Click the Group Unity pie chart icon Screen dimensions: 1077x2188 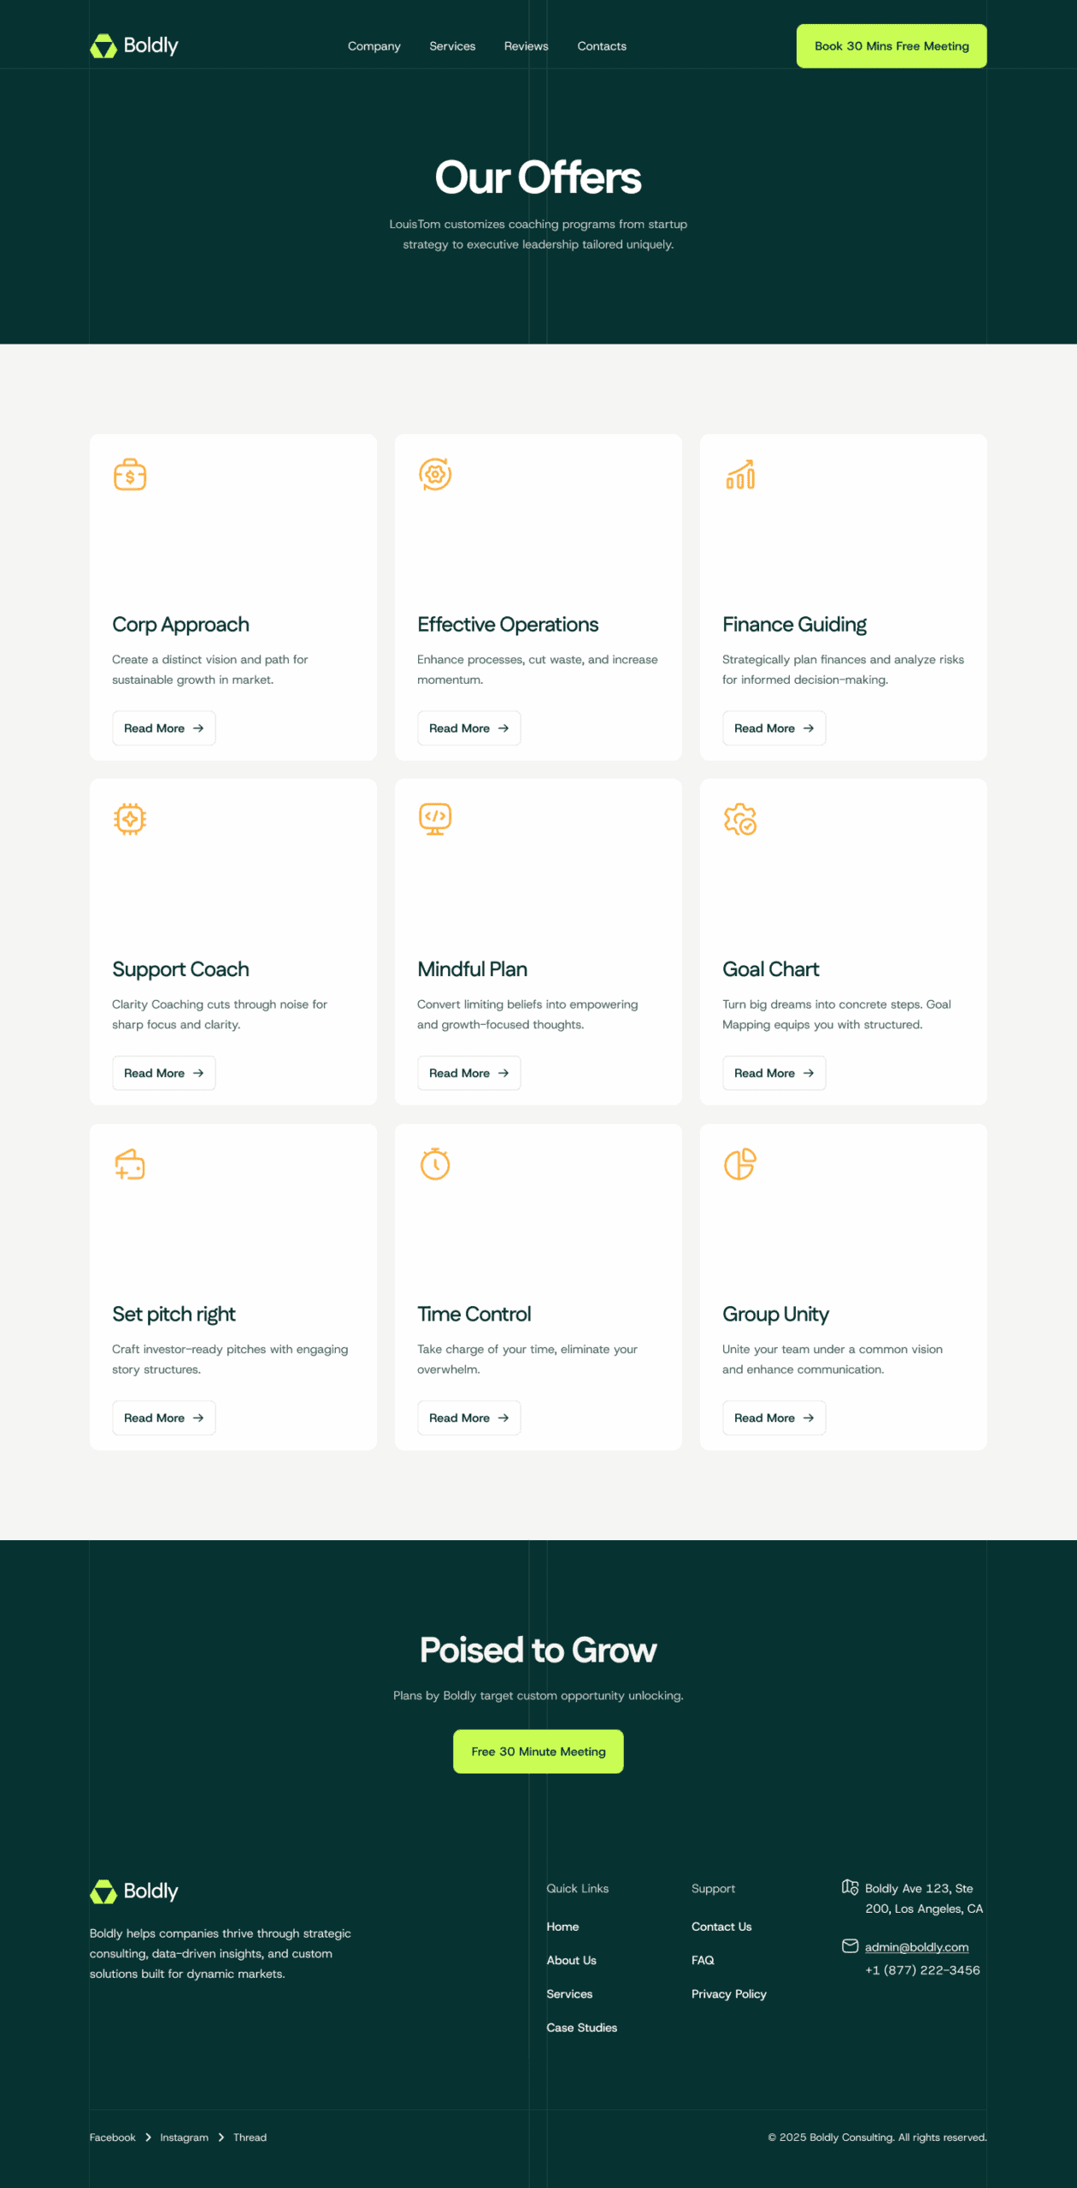[x=740, y=1164]
